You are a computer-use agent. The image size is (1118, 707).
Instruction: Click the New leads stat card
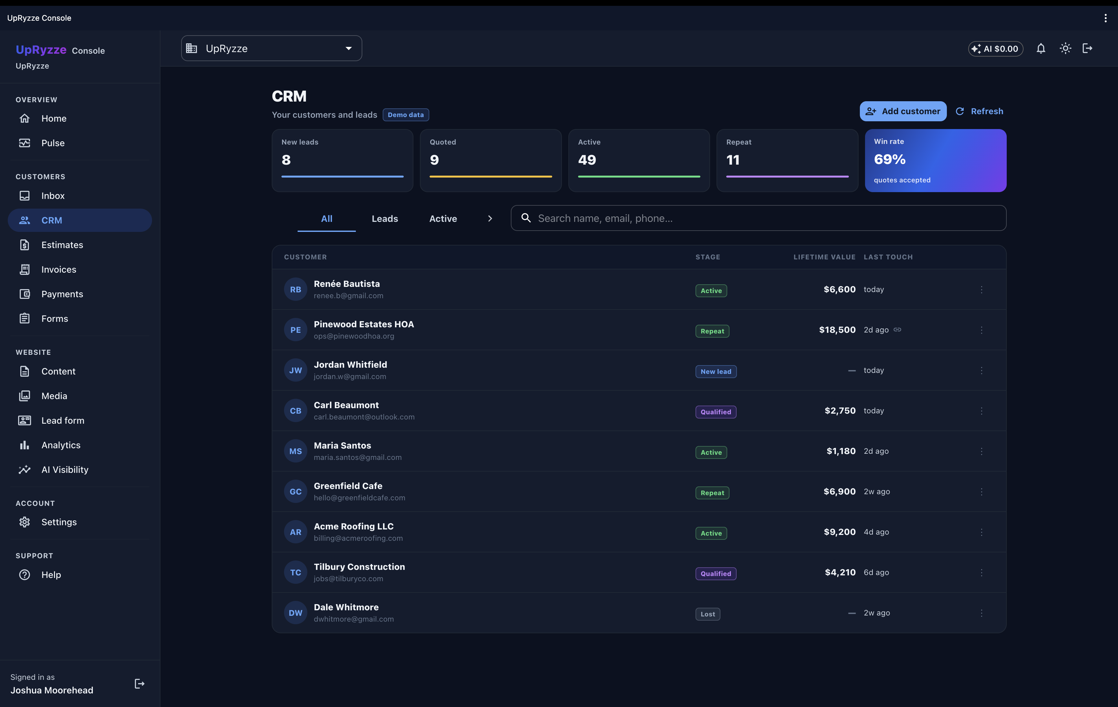tap(343, 161)
